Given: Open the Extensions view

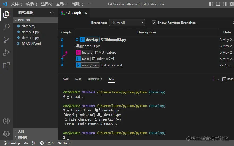Looking at the screenshot, I should click(x=6, y=65).
